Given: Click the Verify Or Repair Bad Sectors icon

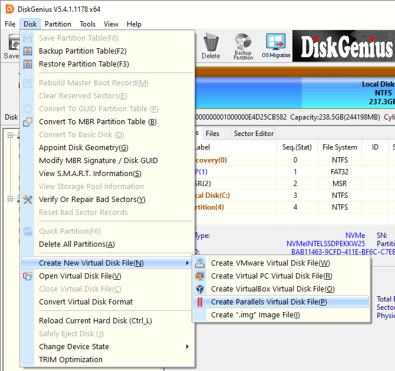Looking at the screenshot, I should (x=28, y=200).
